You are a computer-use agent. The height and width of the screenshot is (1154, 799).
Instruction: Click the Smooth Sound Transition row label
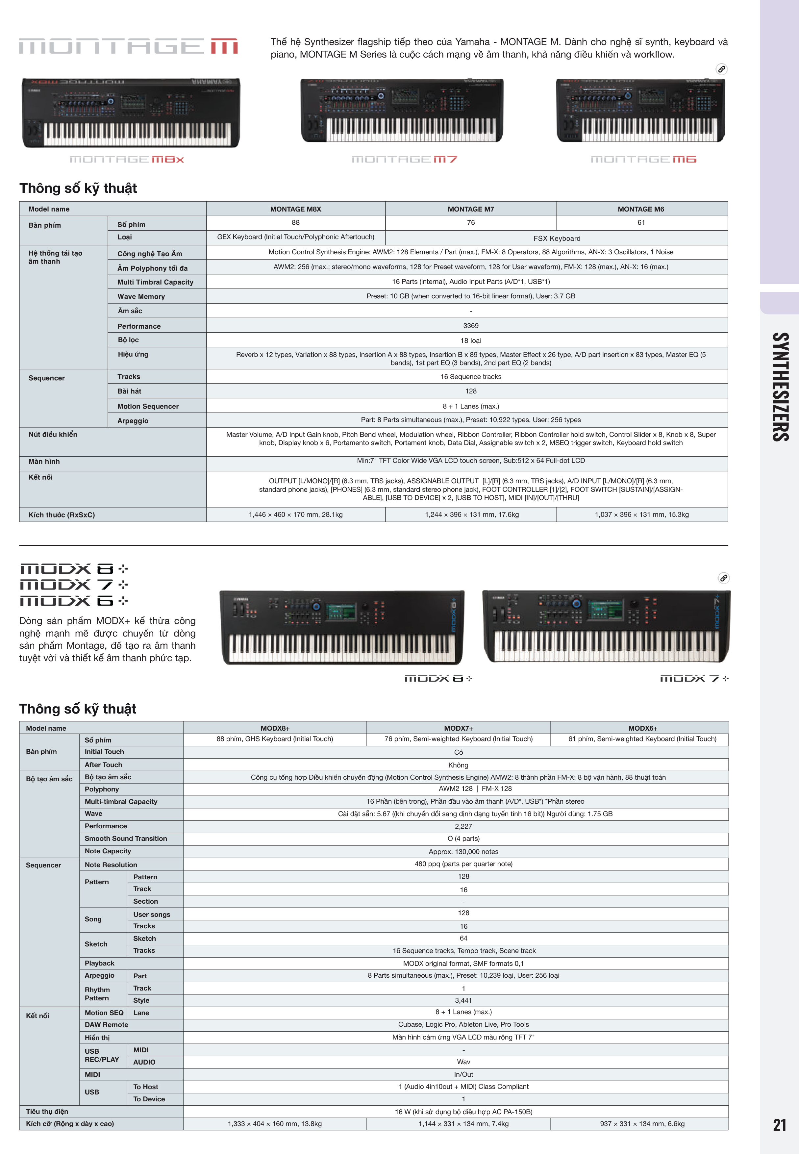tap(126, 839)
